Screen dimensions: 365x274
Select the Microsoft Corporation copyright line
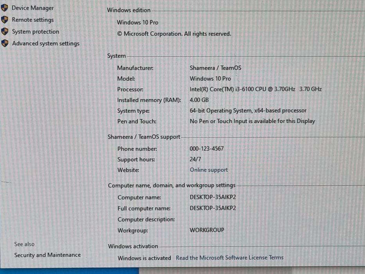coord(174,34)
